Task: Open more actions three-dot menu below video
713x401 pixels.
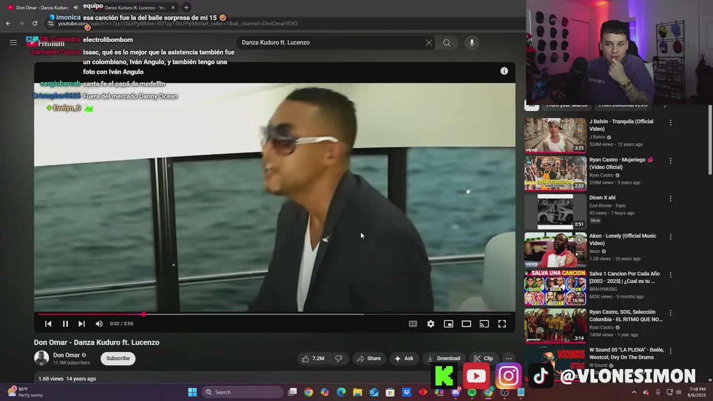Action: click(x=509, y=359)
